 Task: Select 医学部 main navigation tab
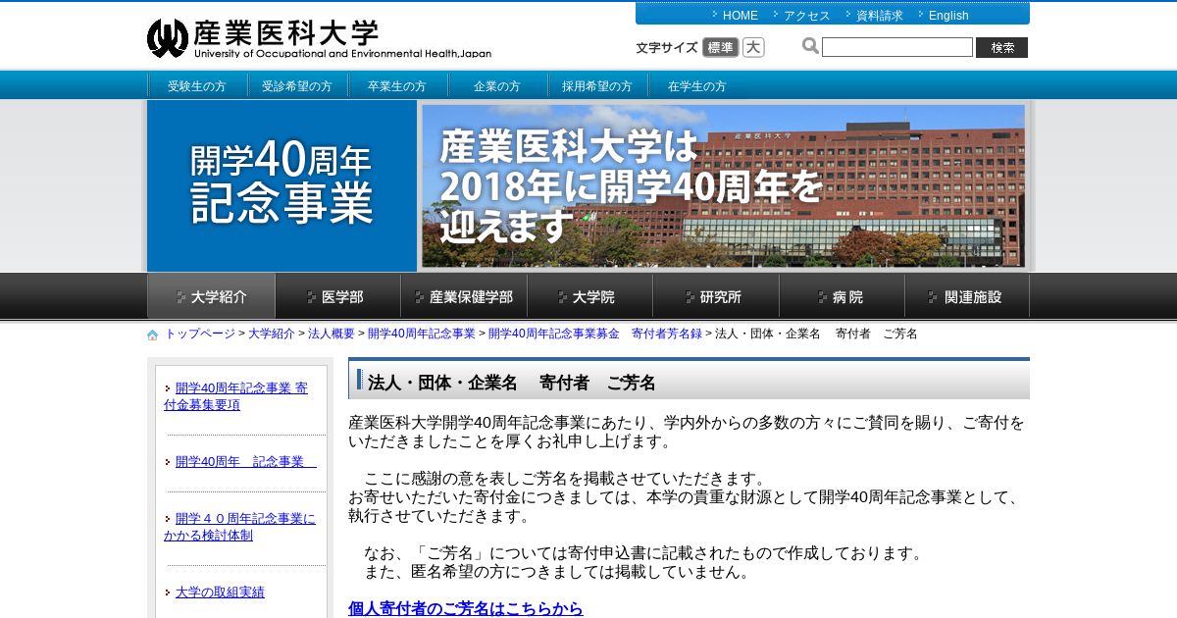pos(337,296)
